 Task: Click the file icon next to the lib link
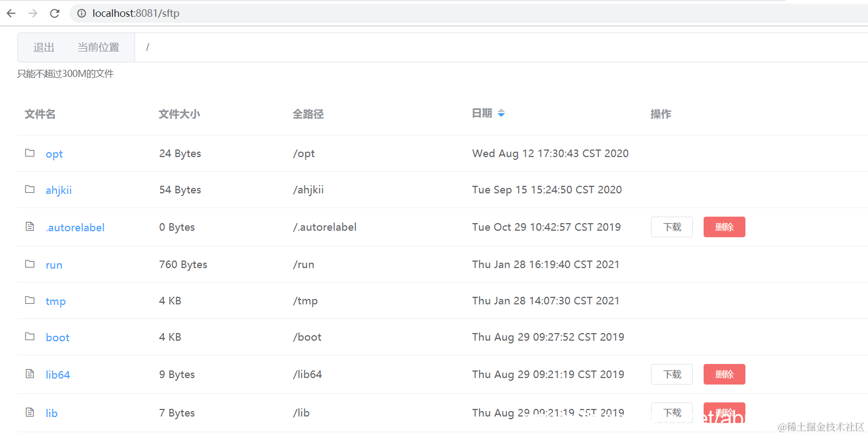[x=30, y=412]
